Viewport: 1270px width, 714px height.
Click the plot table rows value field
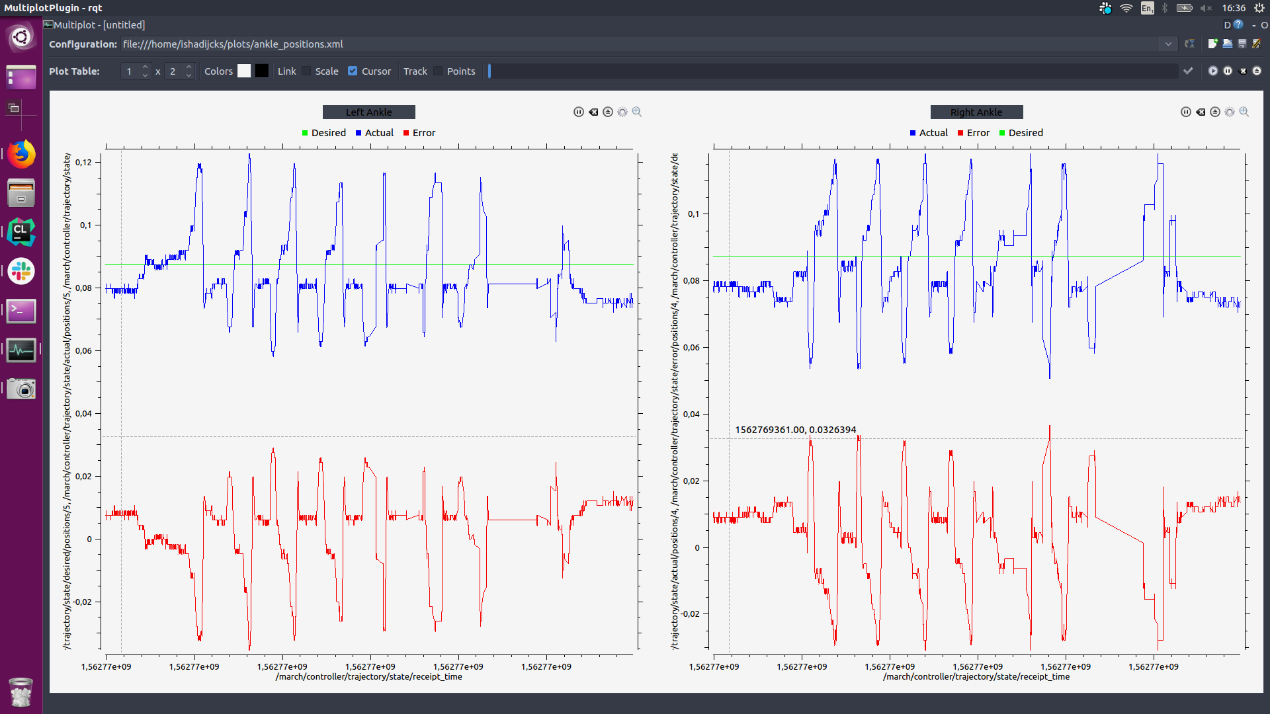tap(131, 71)
